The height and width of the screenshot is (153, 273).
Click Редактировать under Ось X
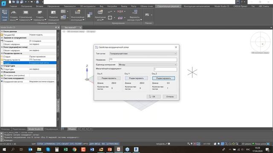coord(109,78)
